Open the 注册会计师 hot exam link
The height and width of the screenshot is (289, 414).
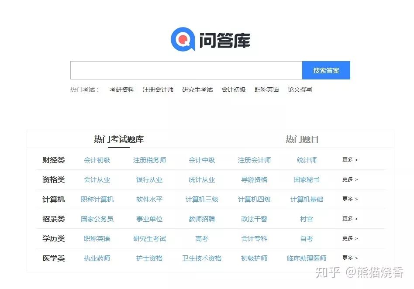tap(158, 89)
